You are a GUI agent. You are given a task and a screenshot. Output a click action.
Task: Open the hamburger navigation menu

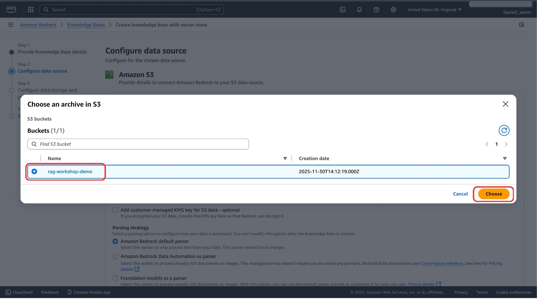point(10,24)
